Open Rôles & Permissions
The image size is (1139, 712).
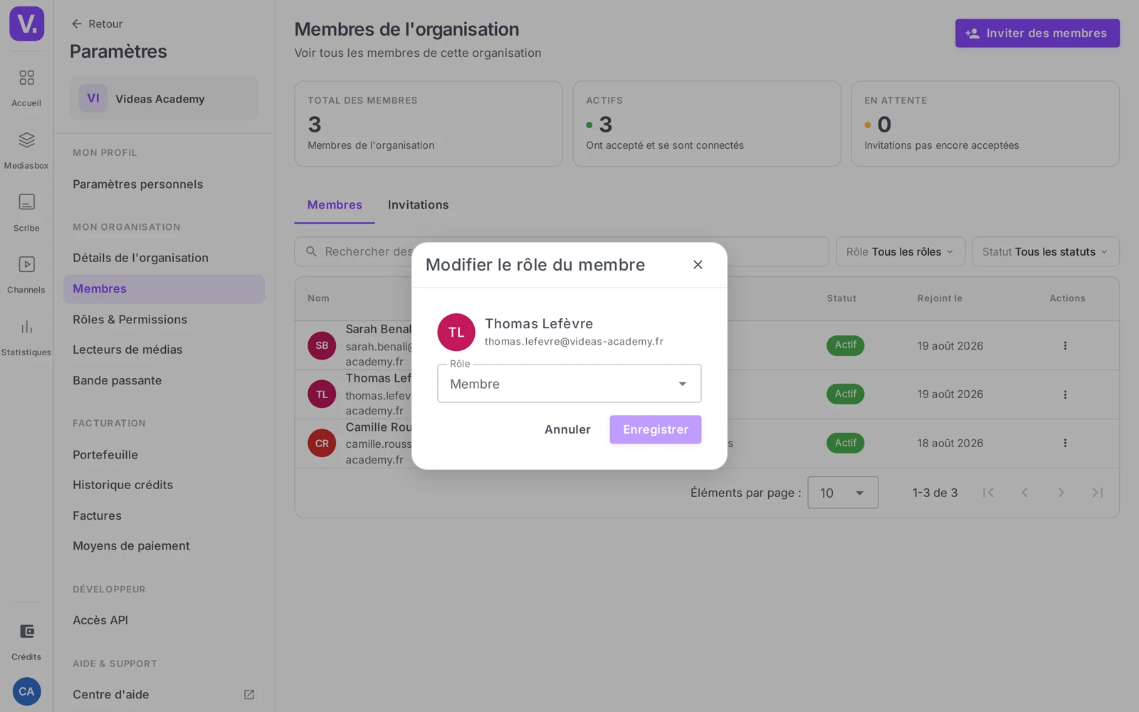(130, 320)
